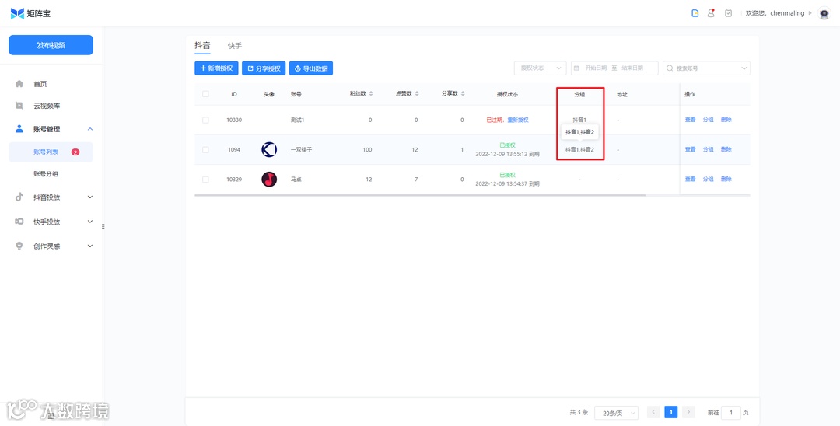Open the 搜索账号 dropdown arrow
The width and height of the screenshot is (840, 426).
(744, 68)
